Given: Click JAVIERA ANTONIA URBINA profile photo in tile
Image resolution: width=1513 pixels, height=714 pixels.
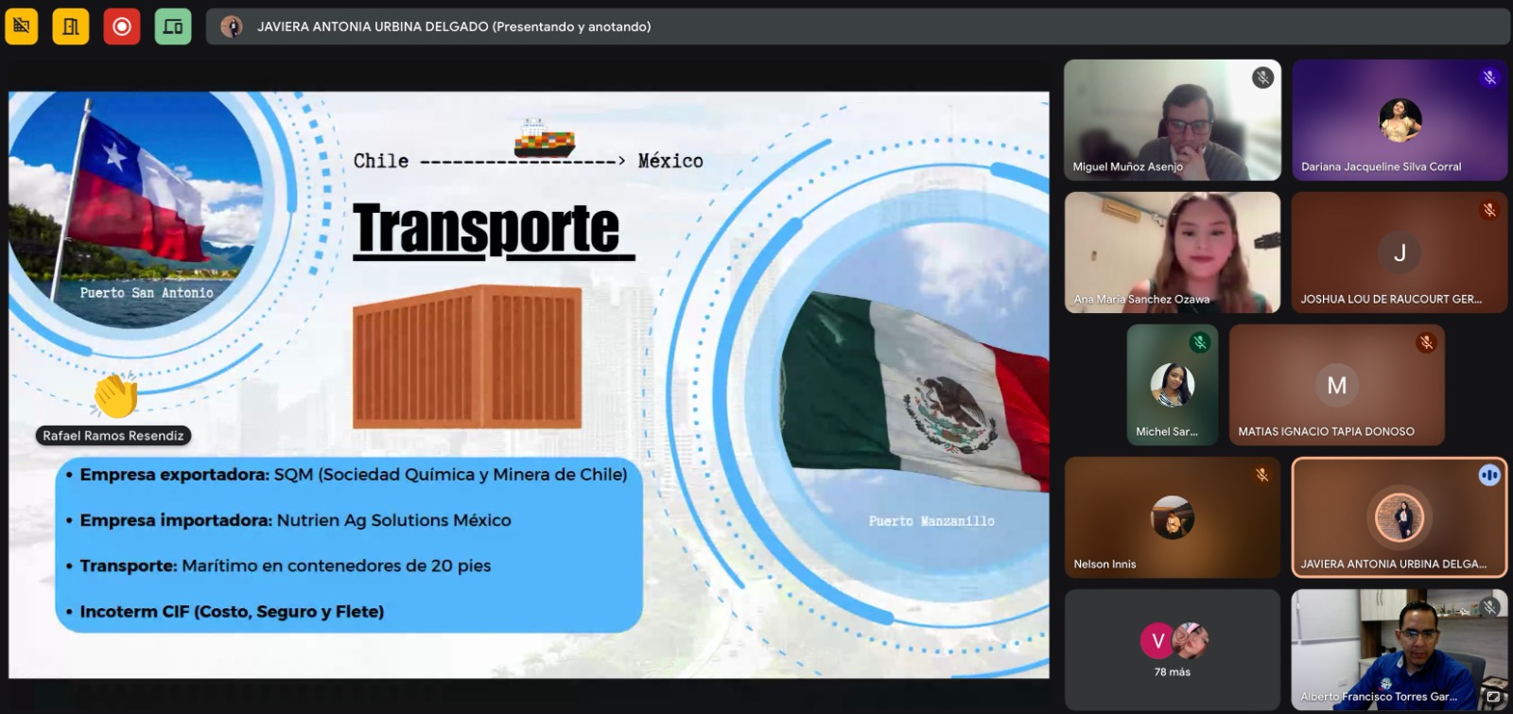Looking at the screenshot, I should [x=1400, y=517].
